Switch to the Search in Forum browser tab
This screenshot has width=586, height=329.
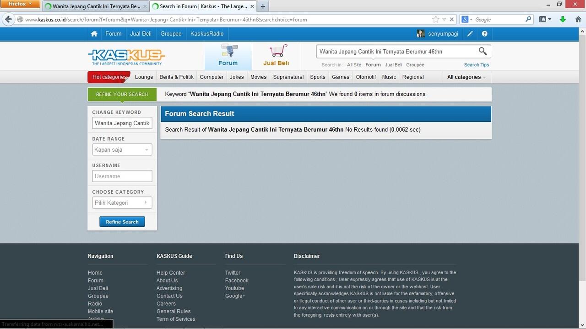coord(203,6)
